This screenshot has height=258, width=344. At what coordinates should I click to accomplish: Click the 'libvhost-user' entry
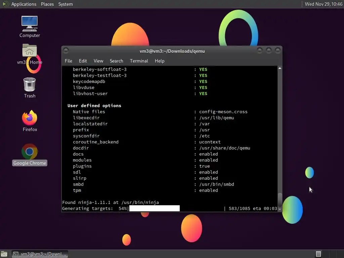[90, 94]
